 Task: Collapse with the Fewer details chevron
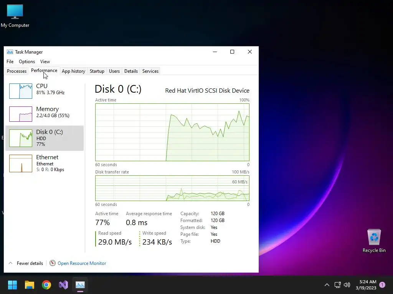[10, 263]
